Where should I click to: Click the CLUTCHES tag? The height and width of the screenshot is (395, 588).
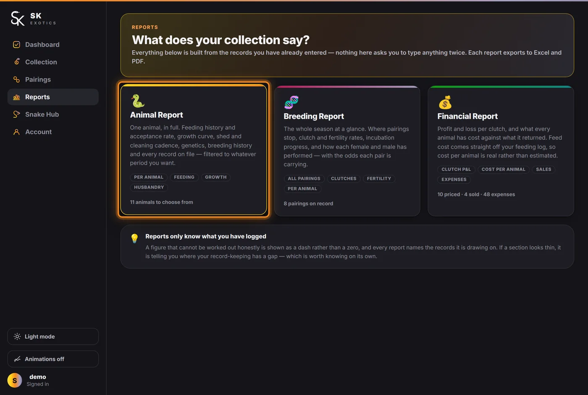point(344,178)
